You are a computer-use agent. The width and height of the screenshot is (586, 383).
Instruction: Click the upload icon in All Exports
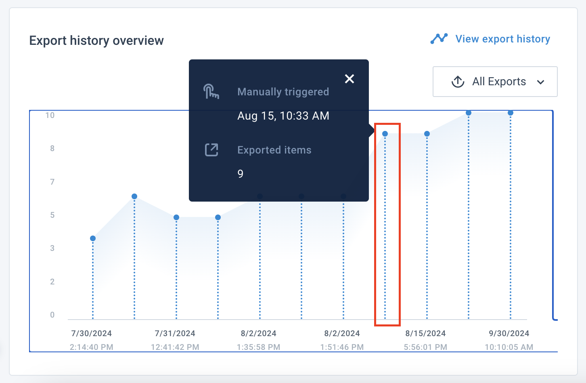coord(458,82)
